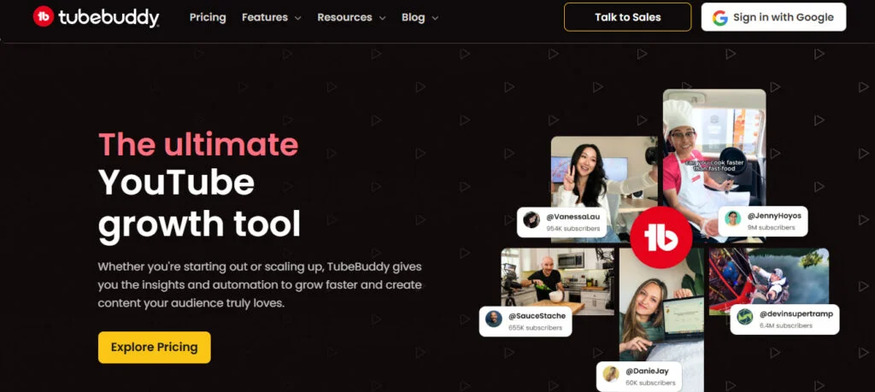Open the Pricing nav item
This screenshot has height=392, width=875.
208,17
